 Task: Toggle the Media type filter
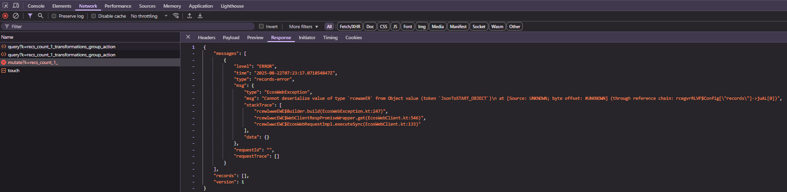click(x=438, y=27)
